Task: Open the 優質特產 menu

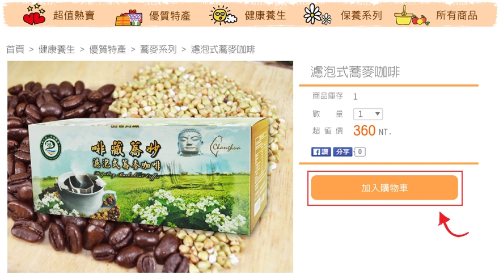Action: click(x=170, y=15)
